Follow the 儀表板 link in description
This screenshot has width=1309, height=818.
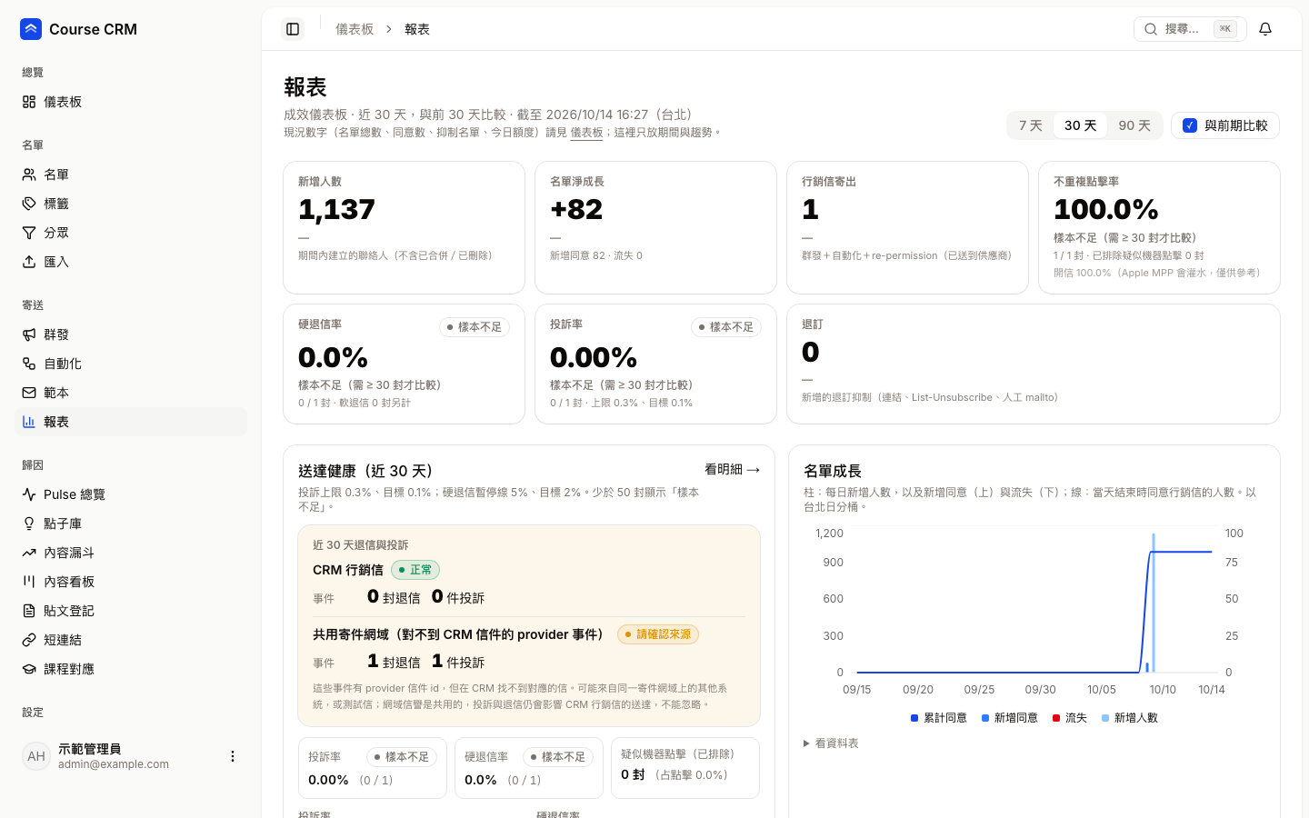pyautogui.click(x=586, y=133)
